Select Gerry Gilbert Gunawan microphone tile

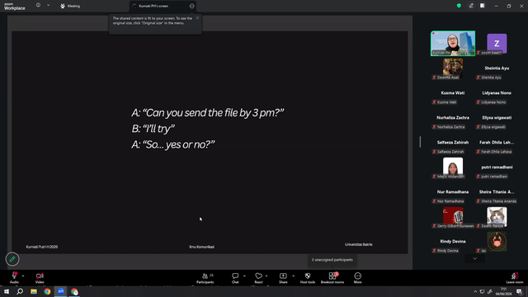click(x=453, y=217)
